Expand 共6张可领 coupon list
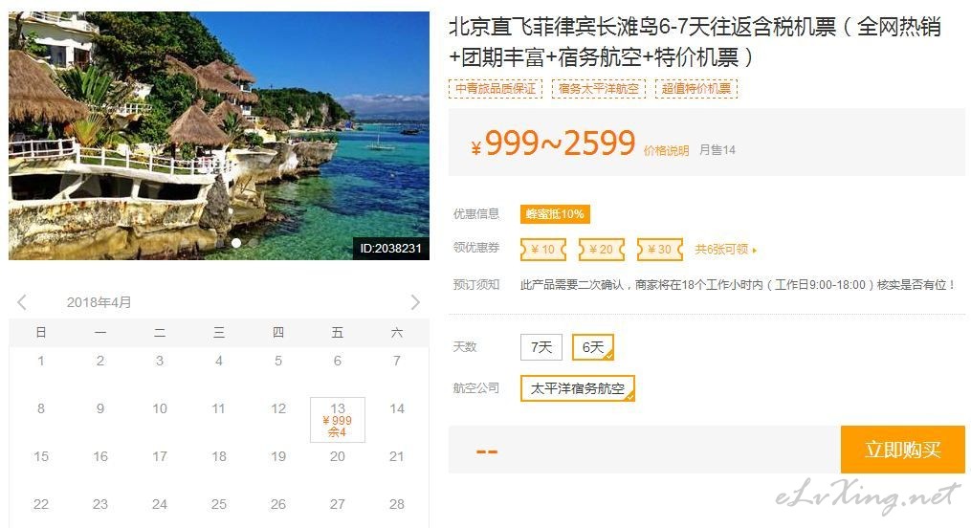 (x=725, y=250)
